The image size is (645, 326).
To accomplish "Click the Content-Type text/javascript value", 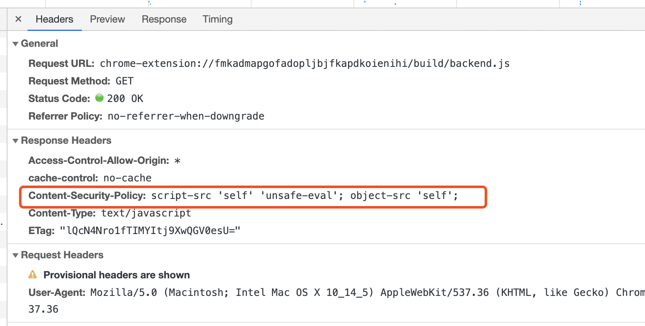I will tap(146, 213).
